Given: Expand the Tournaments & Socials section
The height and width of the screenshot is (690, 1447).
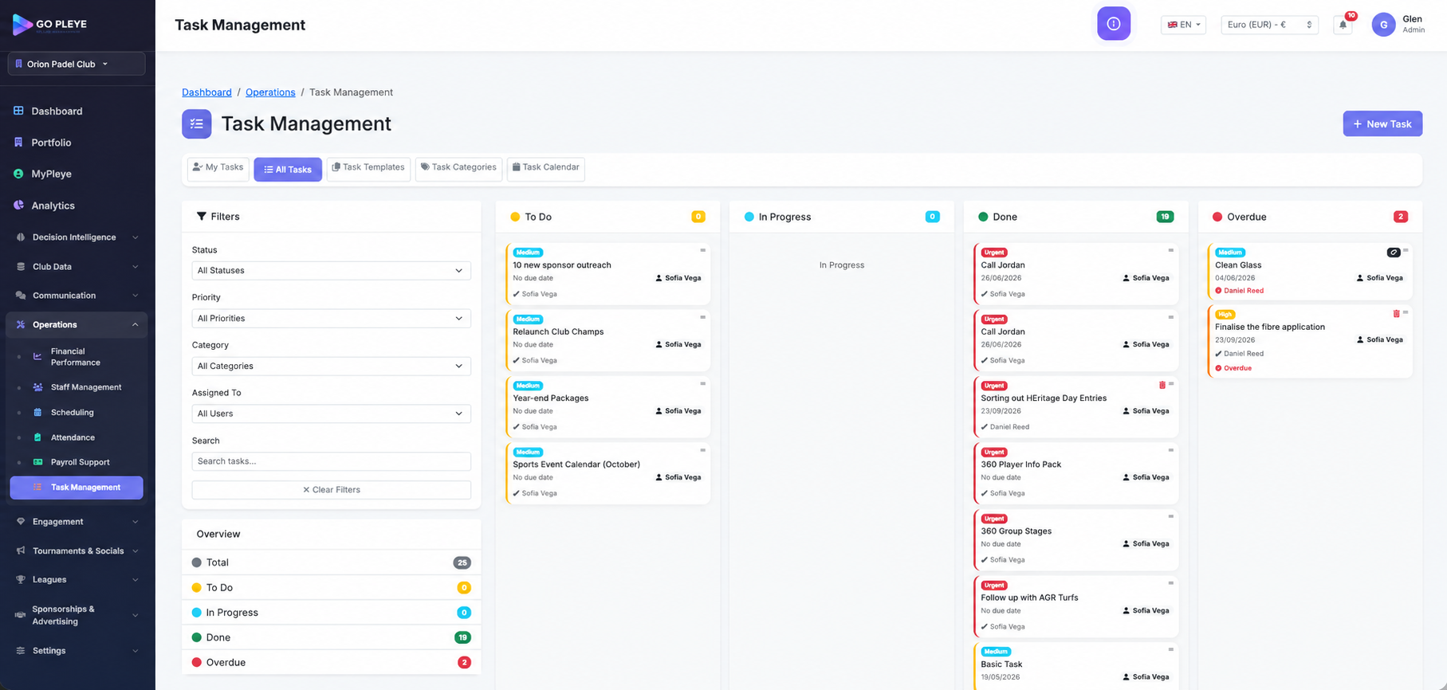Looking at the screenshot, I should click(x=77, y=551).
